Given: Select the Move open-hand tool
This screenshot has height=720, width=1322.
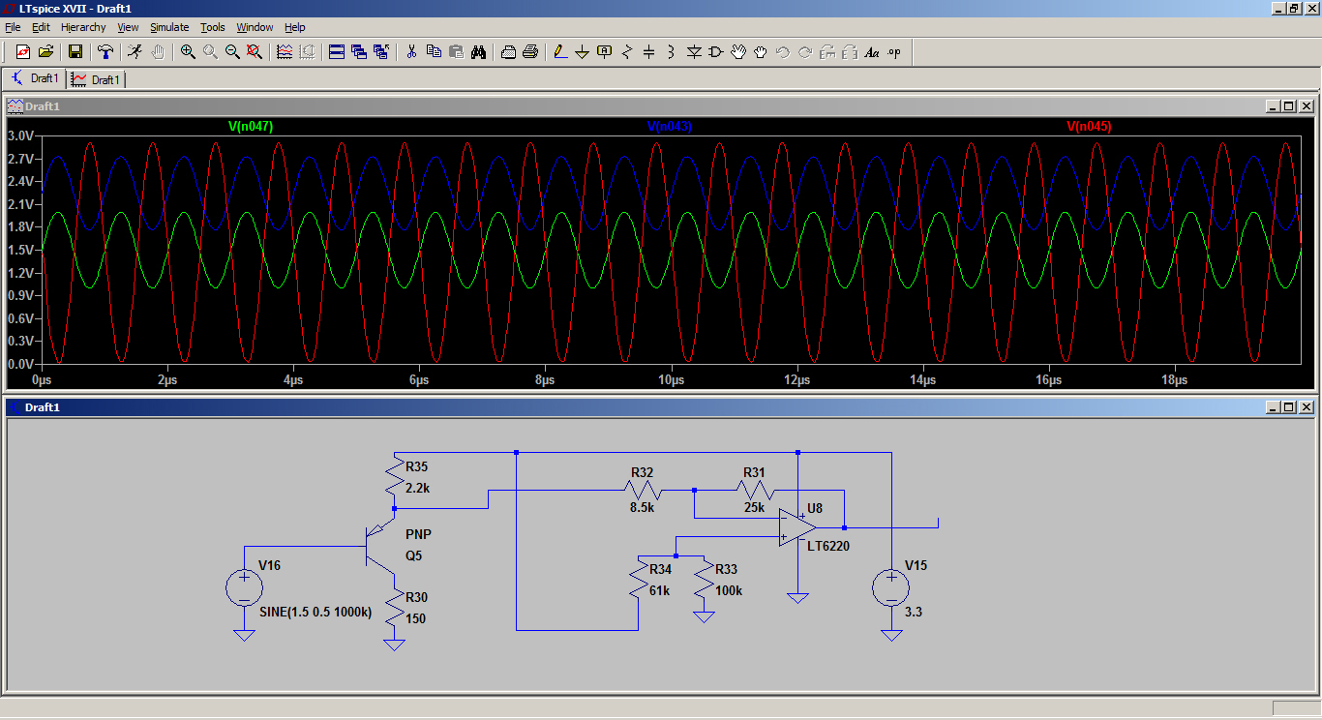Looking at the screenshot, I should click(x=738, y=51).
